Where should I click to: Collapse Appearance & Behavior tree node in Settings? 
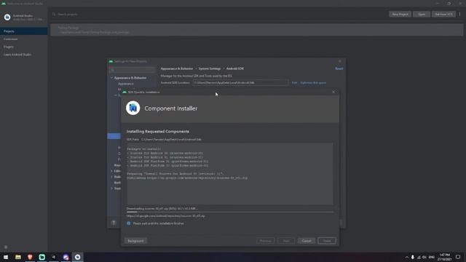(x=111, y=78)
